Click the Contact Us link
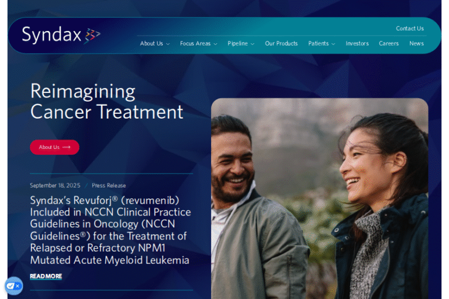This screenshot has width=449, height=299. [x=410, y=29]
